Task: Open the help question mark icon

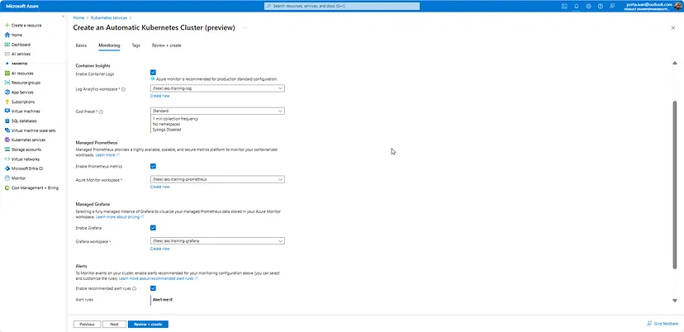Action: 601,6
